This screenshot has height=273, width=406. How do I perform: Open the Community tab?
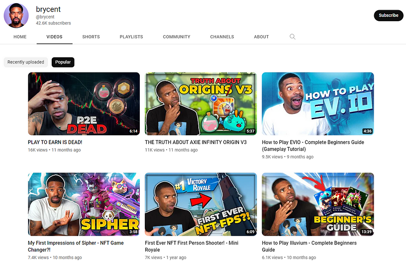point(177,37)
